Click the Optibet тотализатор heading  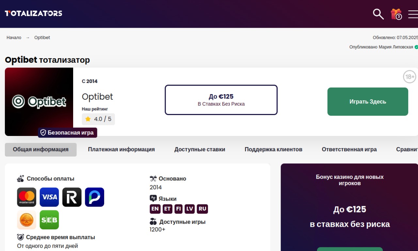point(47,60)
